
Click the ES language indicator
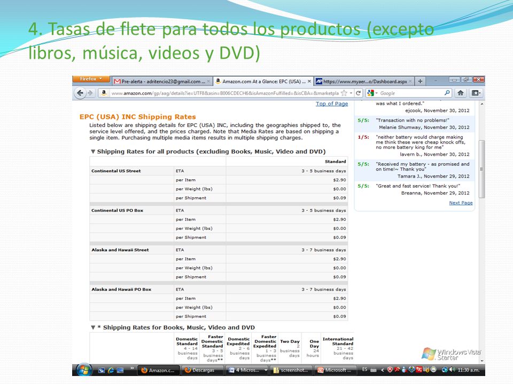point(364,370)
